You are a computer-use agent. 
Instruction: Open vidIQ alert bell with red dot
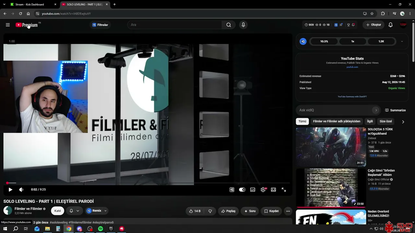coord(353,25)
